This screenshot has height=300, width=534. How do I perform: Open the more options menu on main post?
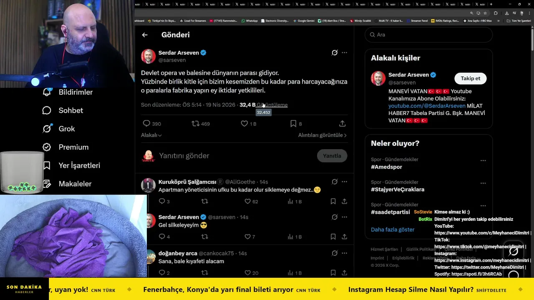coord(344,52)
